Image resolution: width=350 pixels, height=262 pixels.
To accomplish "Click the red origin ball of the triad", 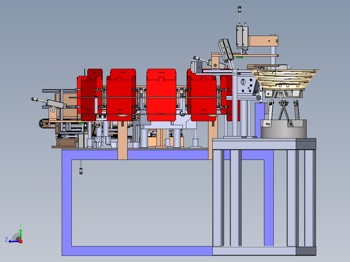I will 21,241.
